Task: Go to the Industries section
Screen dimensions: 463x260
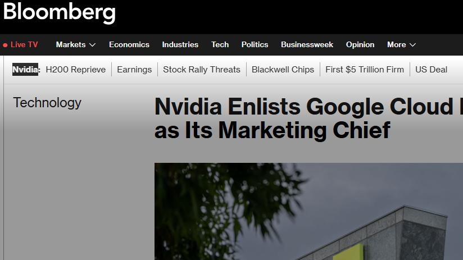Action: click(x=180, y=45)
